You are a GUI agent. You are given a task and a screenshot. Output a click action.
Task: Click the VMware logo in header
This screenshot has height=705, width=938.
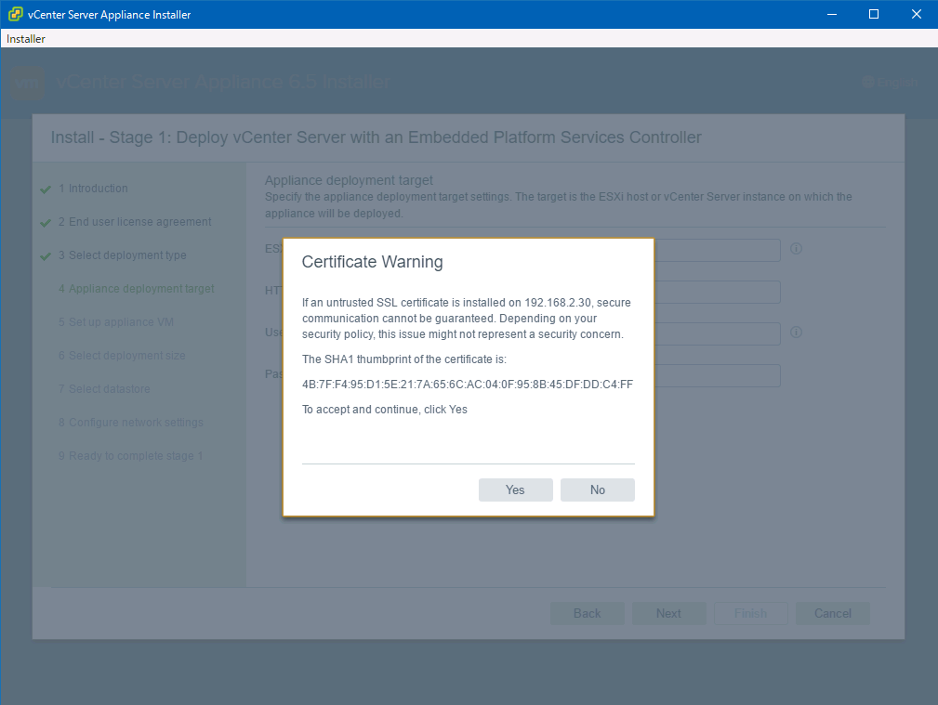28,83
